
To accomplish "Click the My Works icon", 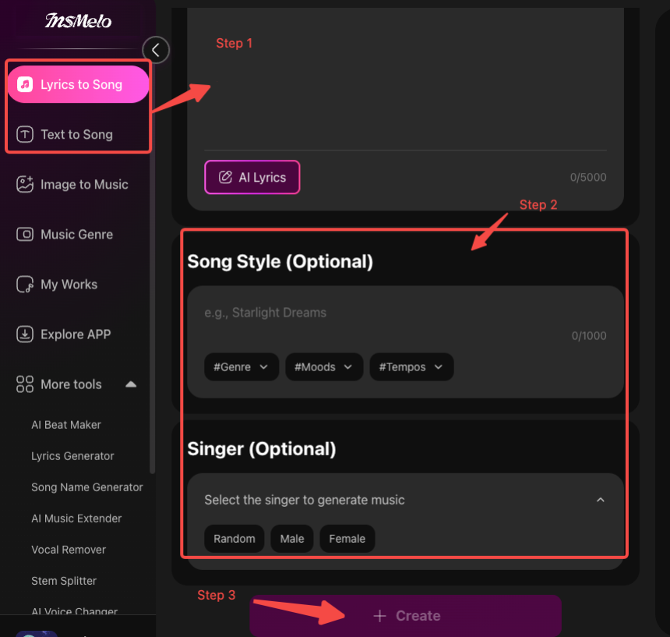I will 25,285.
